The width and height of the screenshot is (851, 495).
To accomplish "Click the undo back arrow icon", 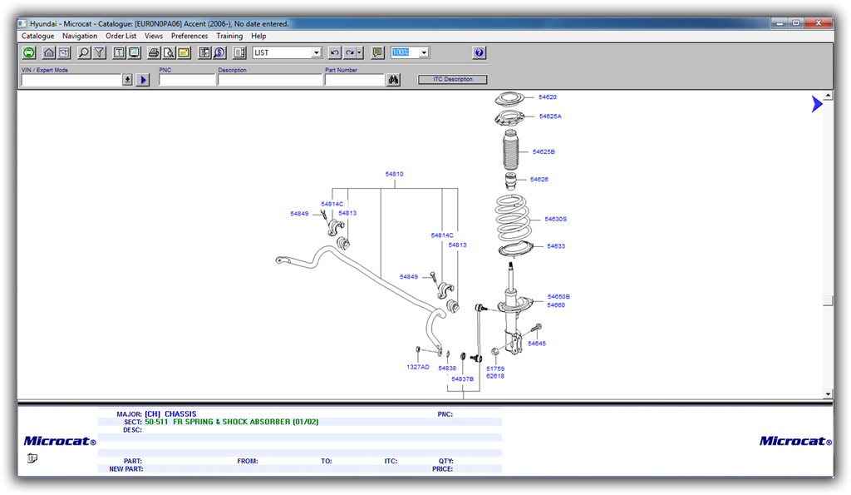I will pos(334,52).
